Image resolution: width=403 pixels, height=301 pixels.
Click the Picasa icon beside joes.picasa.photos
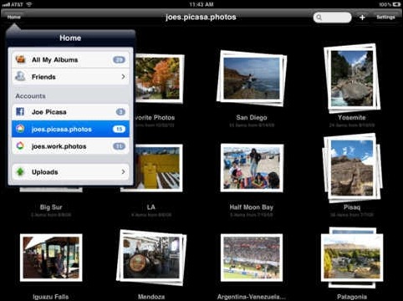20,129
